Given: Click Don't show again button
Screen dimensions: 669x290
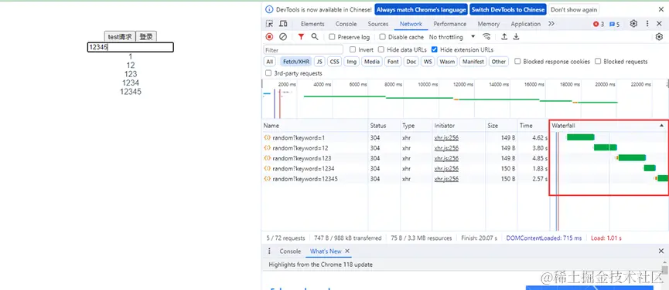Looking at the screenshot, I should (574, 9).
